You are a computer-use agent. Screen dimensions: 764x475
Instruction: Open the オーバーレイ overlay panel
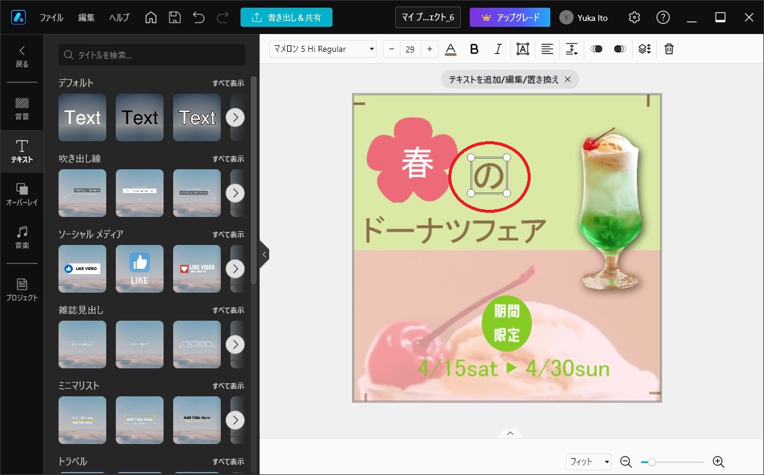[x=22, y=194]
